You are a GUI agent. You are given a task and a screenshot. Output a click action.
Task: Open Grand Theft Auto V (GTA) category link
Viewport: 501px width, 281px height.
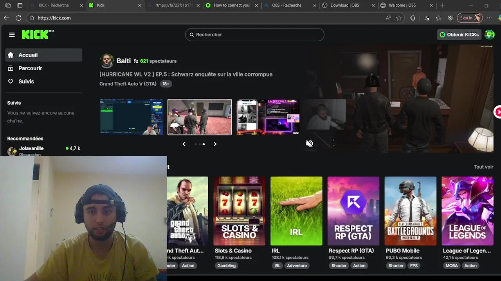[128, 84]
